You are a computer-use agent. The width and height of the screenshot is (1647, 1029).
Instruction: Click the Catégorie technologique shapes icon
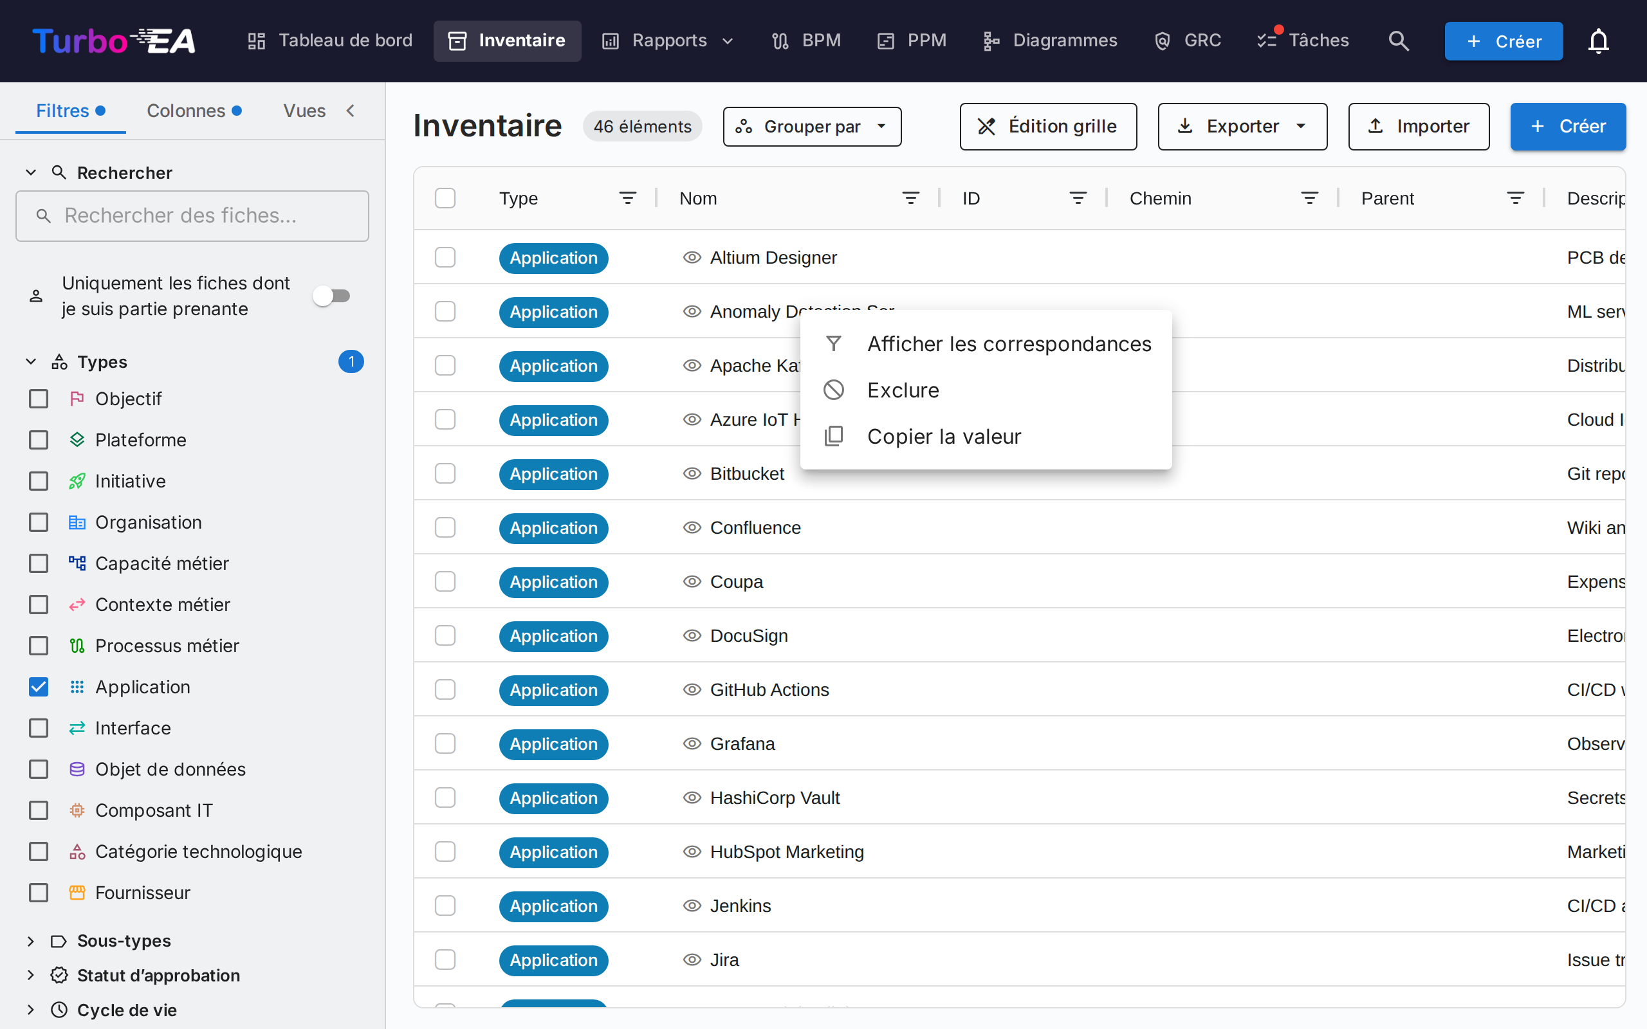(x=77, y=851)
